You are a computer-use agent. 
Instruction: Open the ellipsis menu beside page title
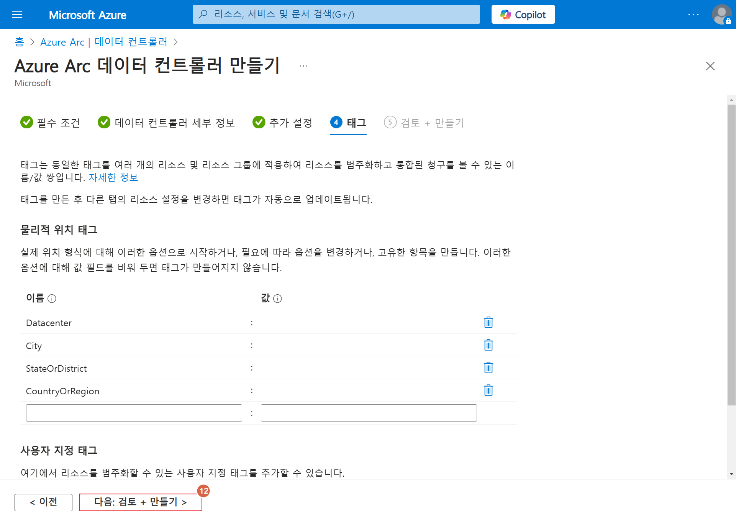coord(303,66)
